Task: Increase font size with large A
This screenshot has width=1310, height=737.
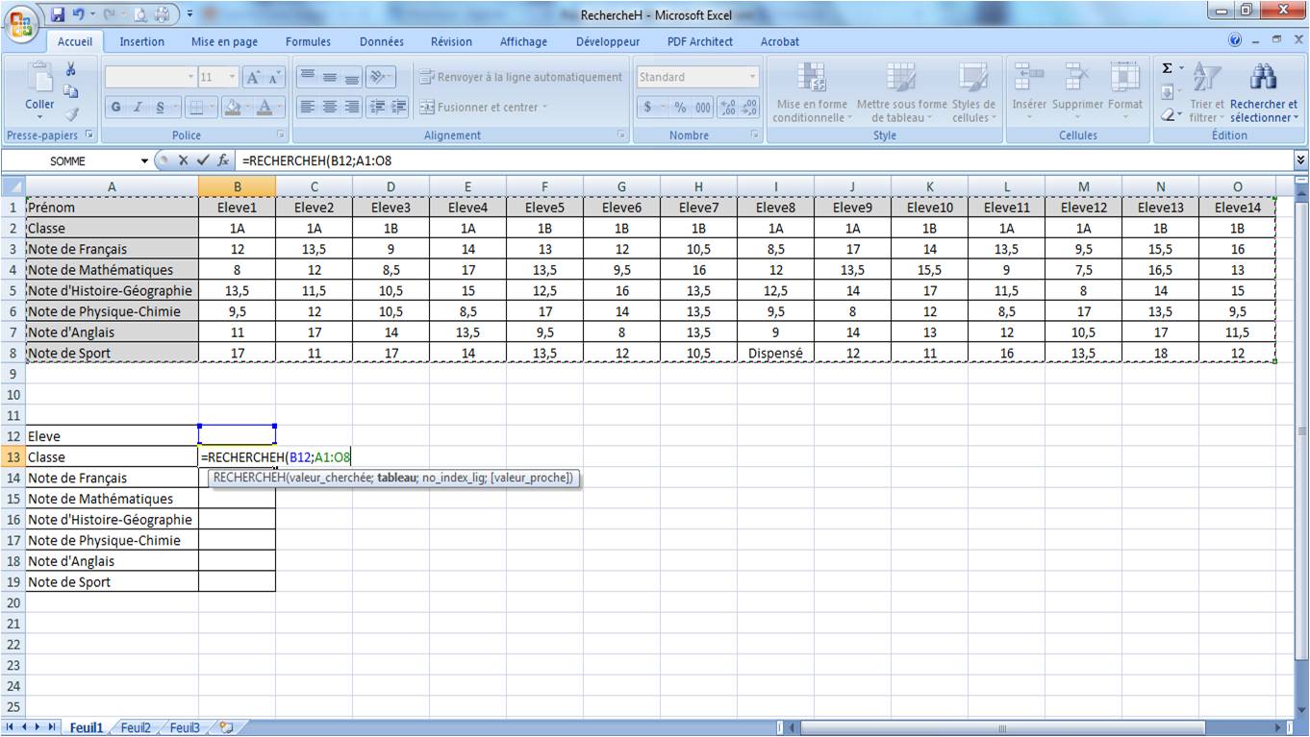Action: [254, 77]
